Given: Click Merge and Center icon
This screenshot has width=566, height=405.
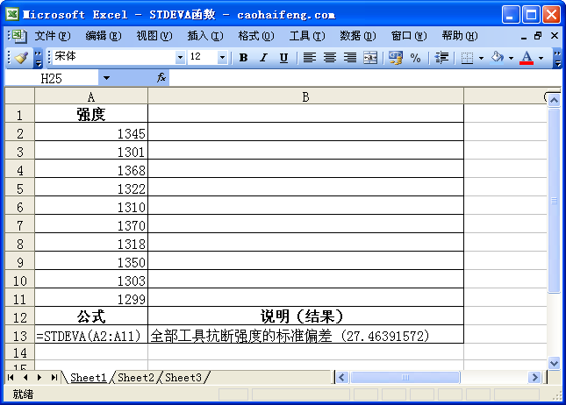Looking at the screenshot, I should (370, 58).
